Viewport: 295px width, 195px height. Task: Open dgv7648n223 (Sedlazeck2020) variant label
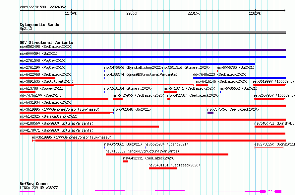pos(220,74)
